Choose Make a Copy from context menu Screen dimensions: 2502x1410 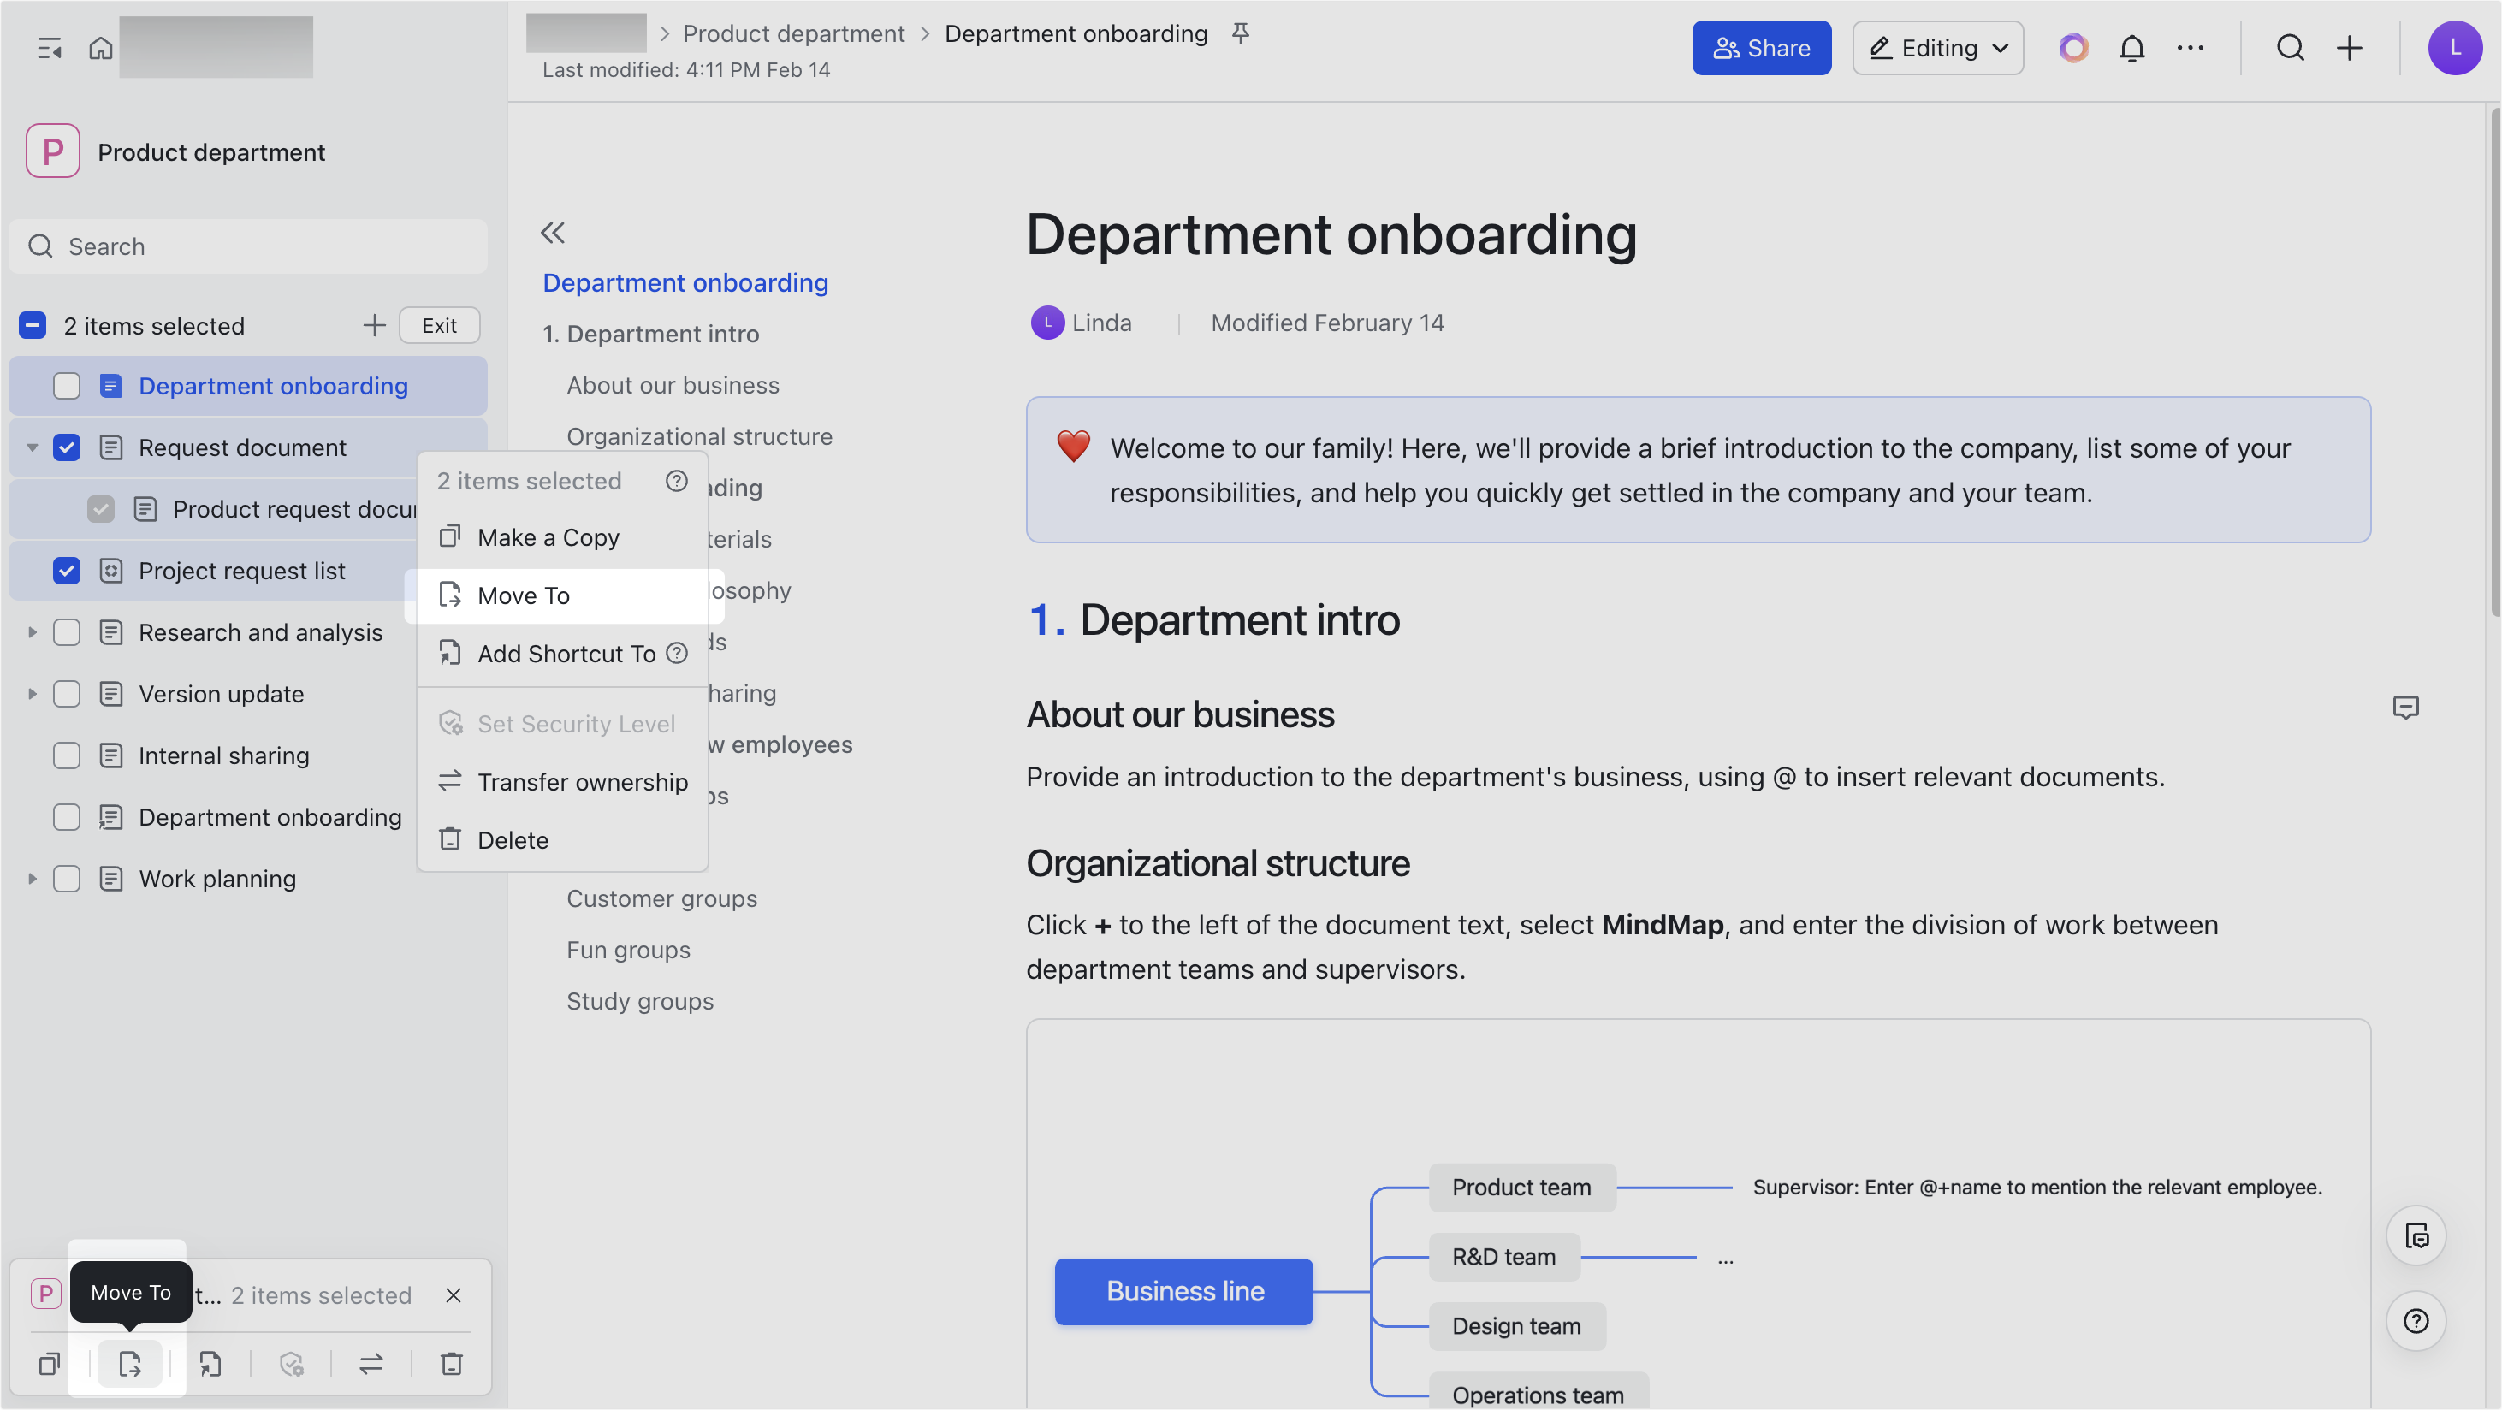tap(562, 537)
